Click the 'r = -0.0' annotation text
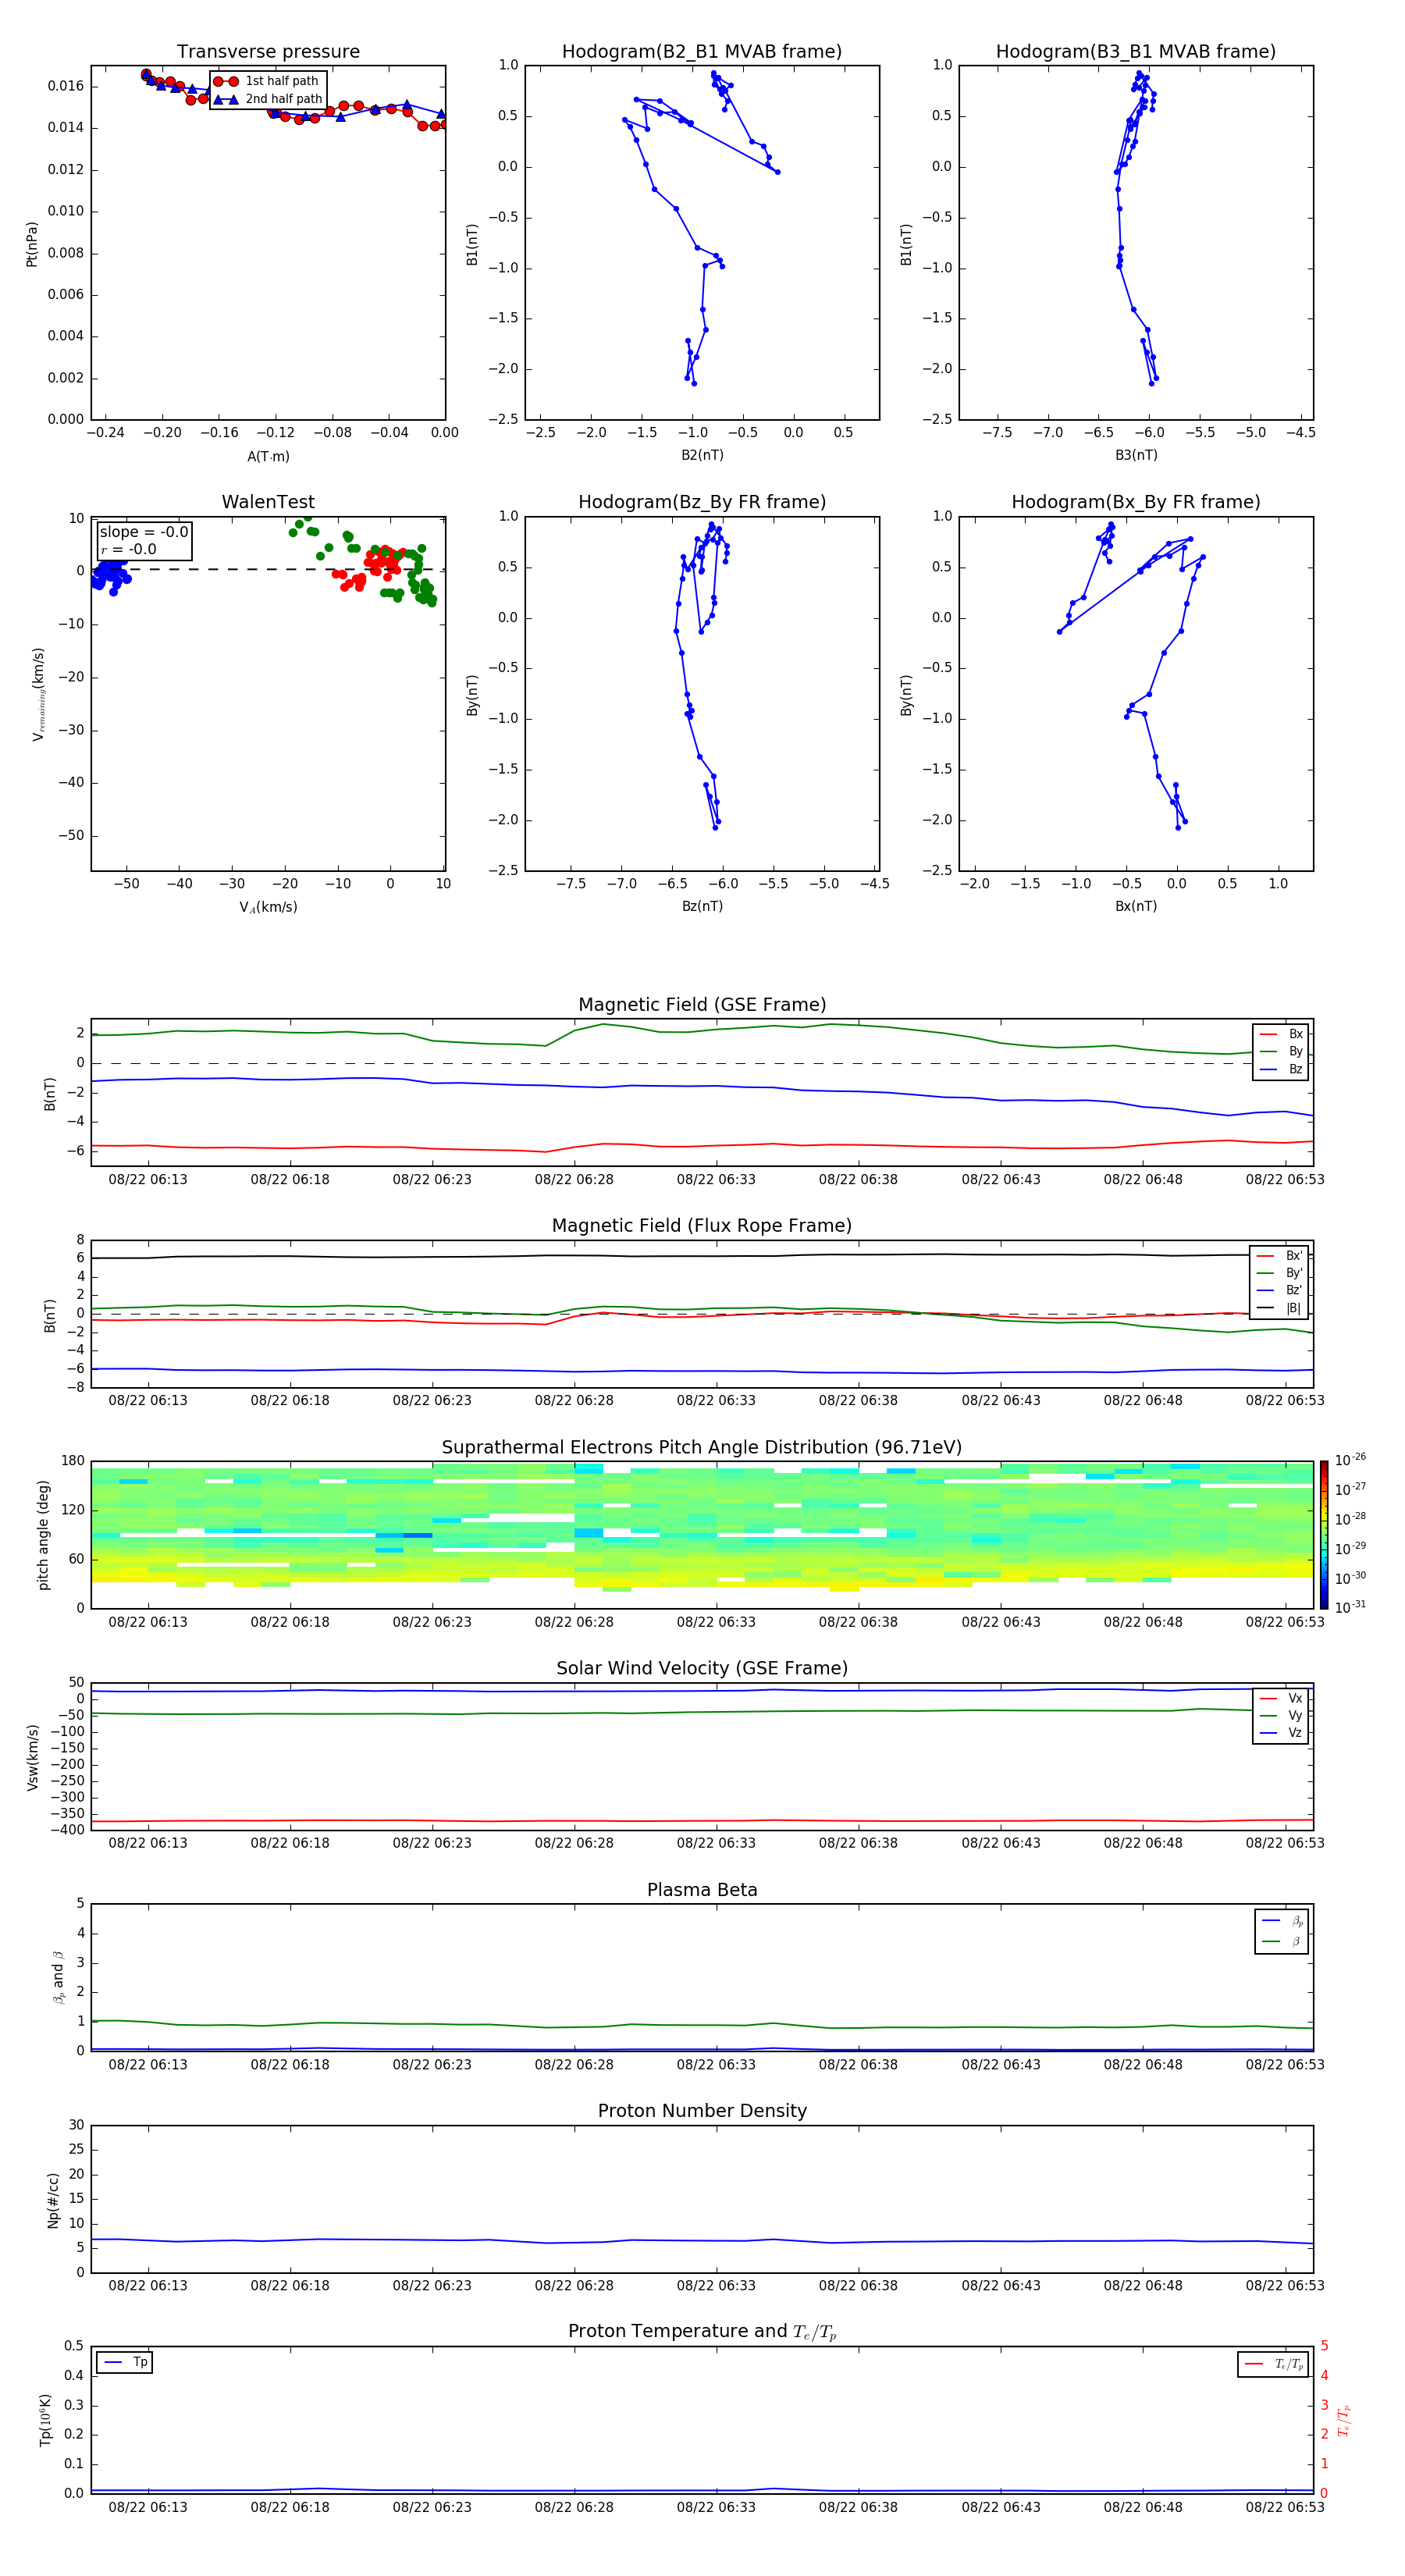The image size is (1405, 2576). click(128, 549)
